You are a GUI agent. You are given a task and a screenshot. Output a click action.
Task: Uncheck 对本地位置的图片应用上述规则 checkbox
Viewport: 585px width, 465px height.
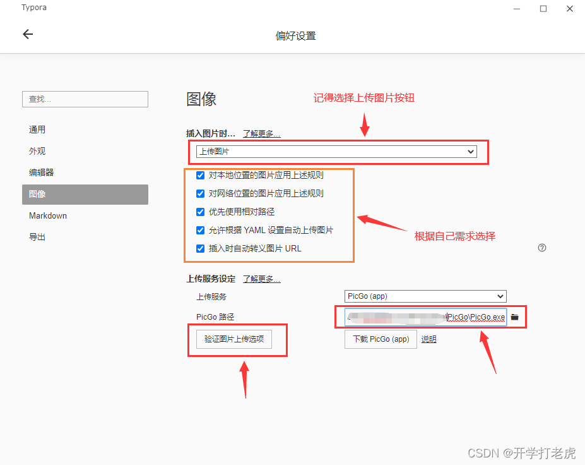(x=200, y=175)
